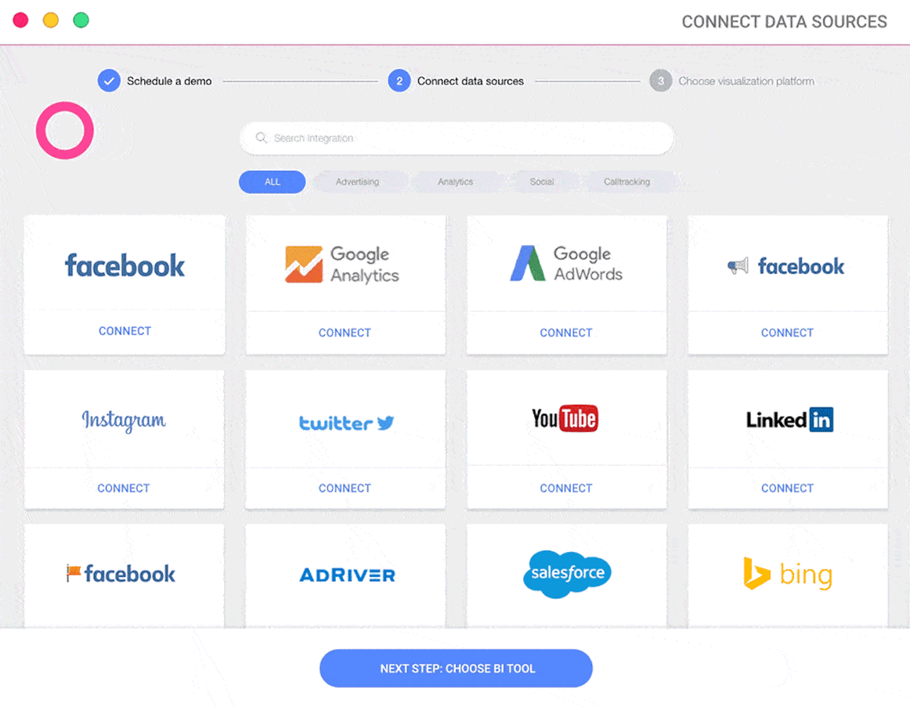Image resolution: width=910 pixels, height=707 pixels.
Task: Click the Twitter bird logo
Action: click(x=345, y=422)
